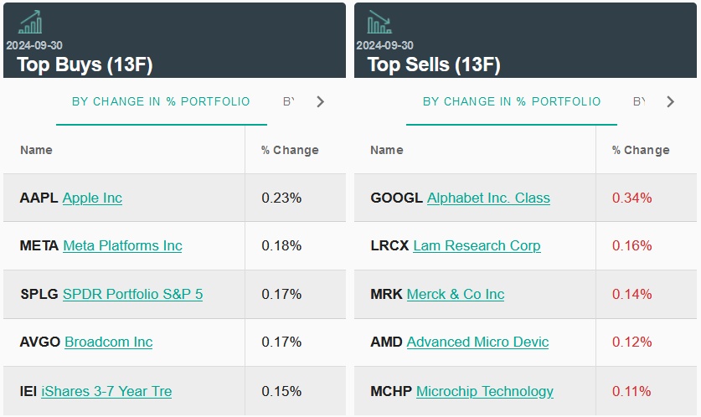Click the % Change column header in Top Buys
This screenshot has height=417, width=701.
290,151
